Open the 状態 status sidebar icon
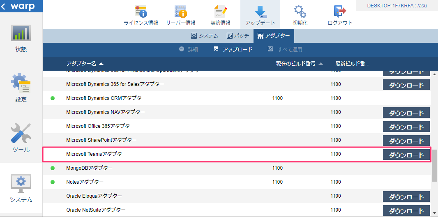The width and height of the screenshot is (438, 217). click(21, 33)
